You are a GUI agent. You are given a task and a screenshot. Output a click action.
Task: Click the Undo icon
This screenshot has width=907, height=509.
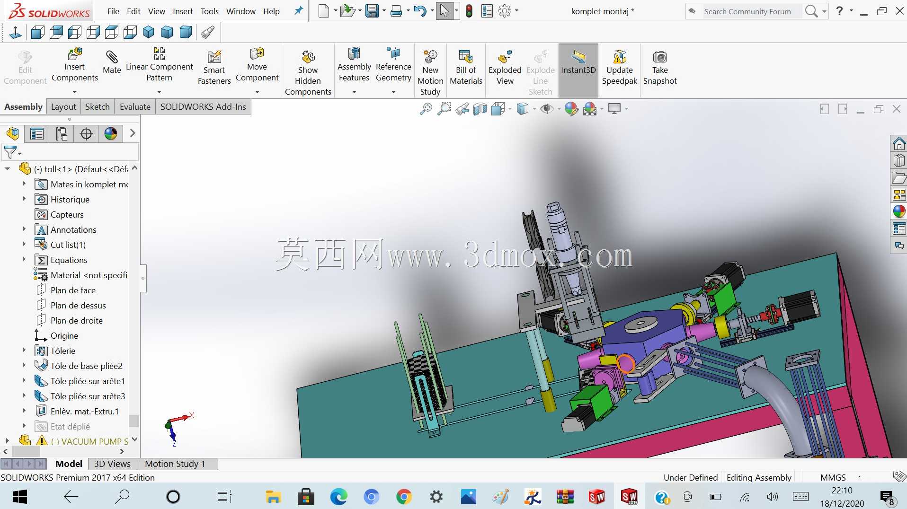[x=420, y=11]
